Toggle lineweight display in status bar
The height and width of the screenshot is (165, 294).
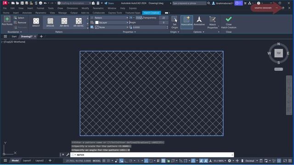click(158, 161)
